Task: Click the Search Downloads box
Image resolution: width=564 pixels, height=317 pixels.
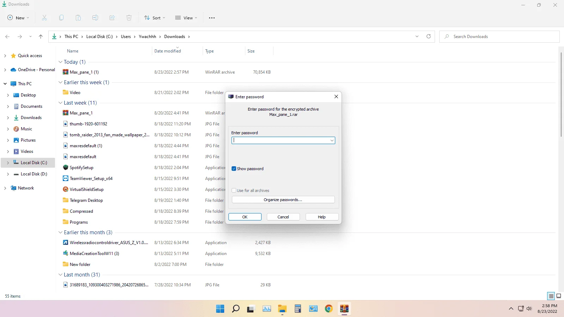Action: click(499, 37)
